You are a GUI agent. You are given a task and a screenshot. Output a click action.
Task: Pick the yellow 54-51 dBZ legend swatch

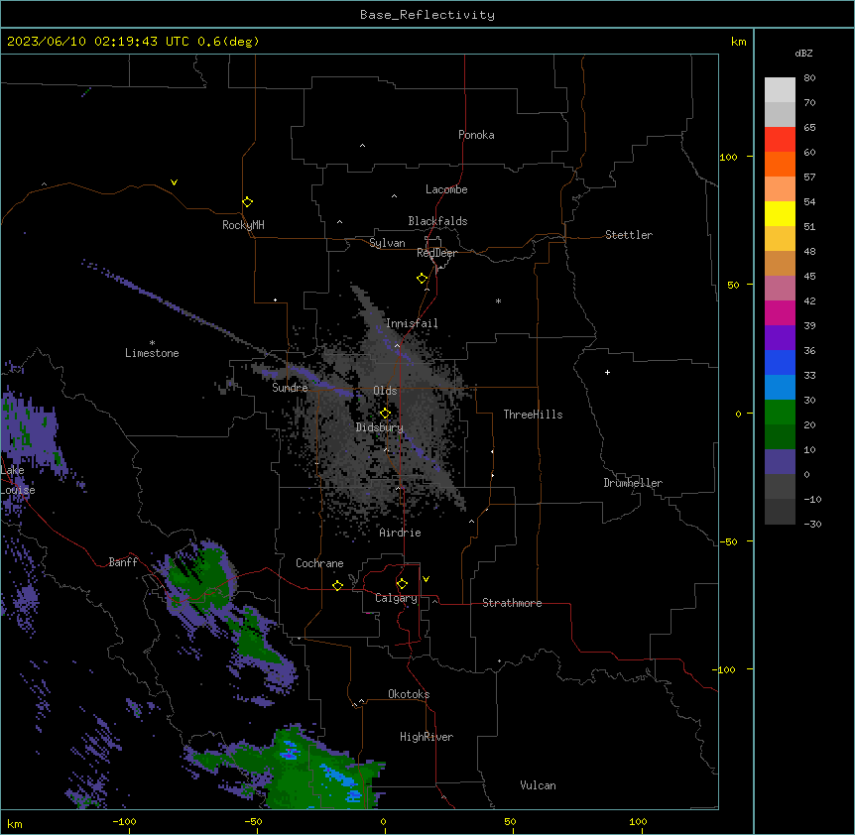(x=780, y=213)
